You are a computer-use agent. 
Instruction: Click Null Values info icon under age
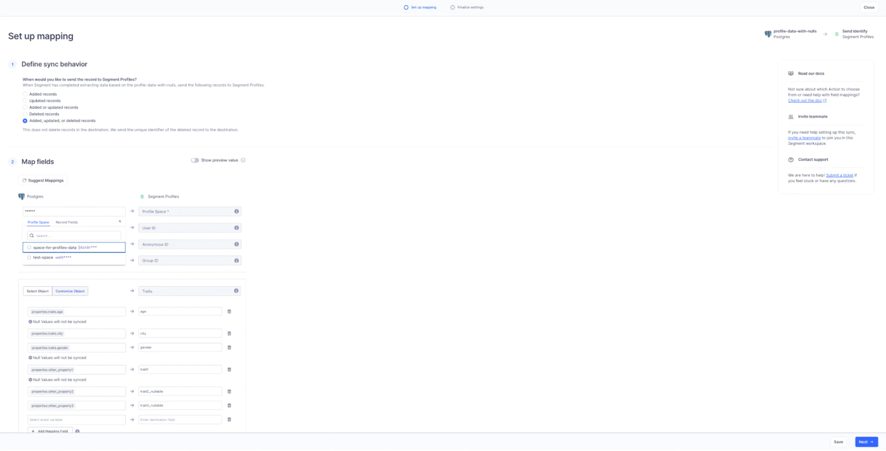click(x=30, y=322)
